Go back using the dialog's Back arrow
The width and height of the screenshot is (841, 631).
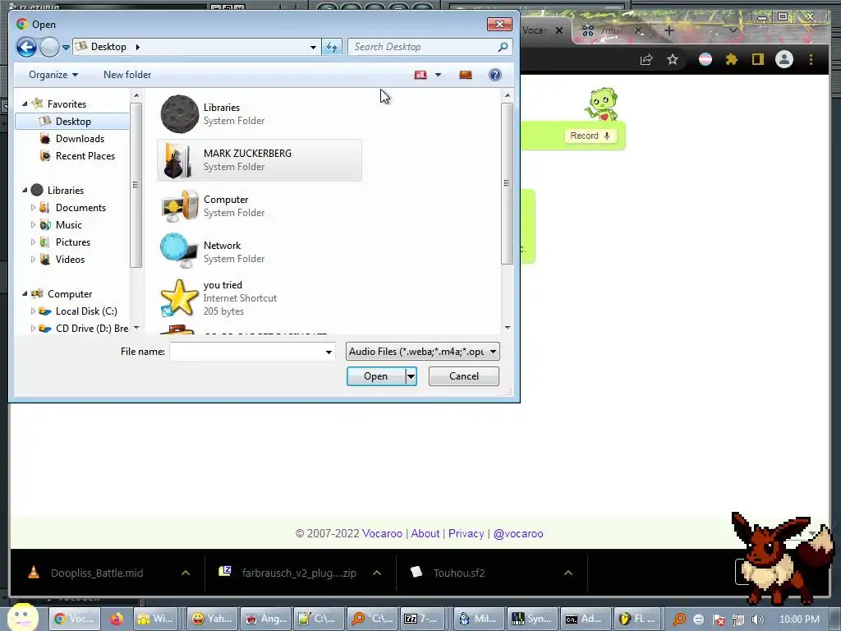[25, 47]
